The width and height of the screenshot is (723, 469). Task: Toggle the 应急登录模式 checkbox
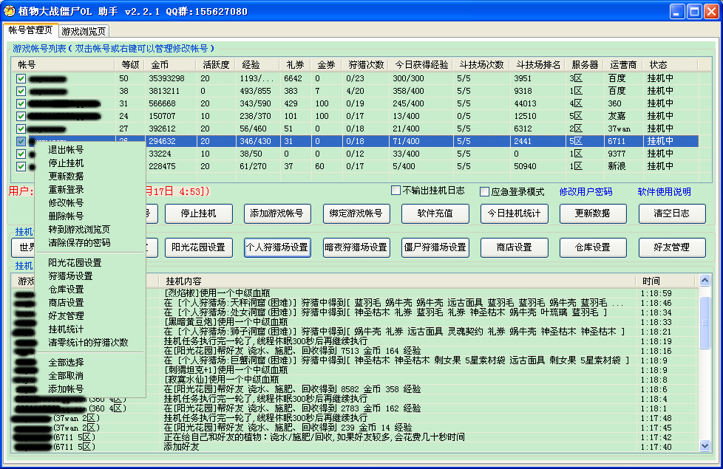pos(484,191)
